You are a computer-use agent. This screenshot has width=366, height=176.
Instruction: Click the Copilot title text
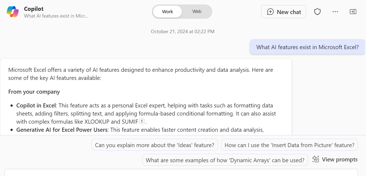[x=34, y=9]
